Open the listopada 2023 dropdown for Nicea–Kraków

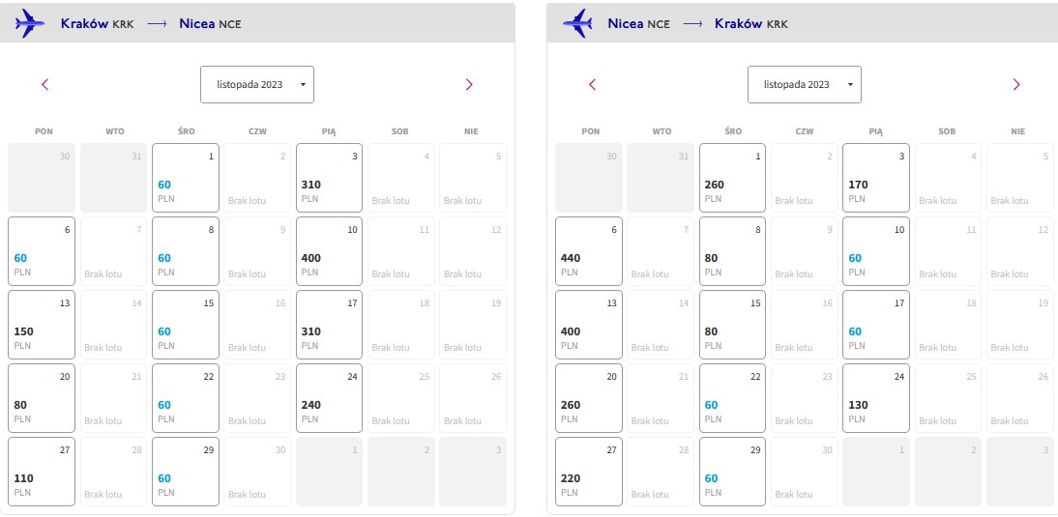coord(805,84)
